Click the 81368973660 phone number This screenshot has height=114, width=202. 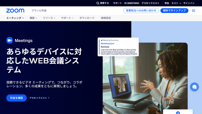pyautogui.click(x=132, y=3)
